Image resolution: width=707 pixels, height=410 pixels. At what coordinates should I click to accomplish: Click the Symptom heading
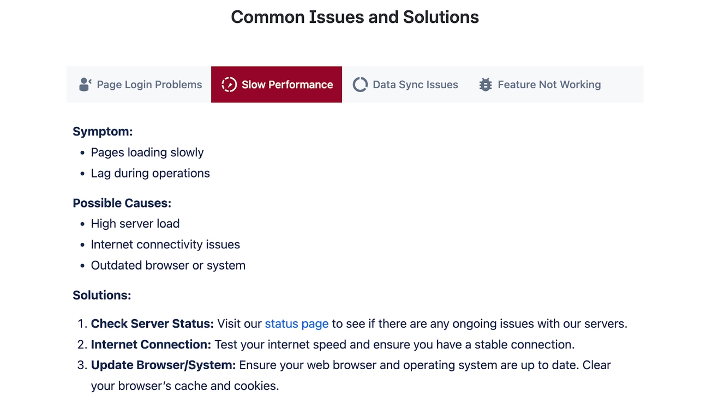click(103, 131)
